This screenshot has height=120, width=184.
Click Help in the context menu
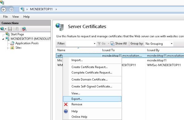coord(92,111)
